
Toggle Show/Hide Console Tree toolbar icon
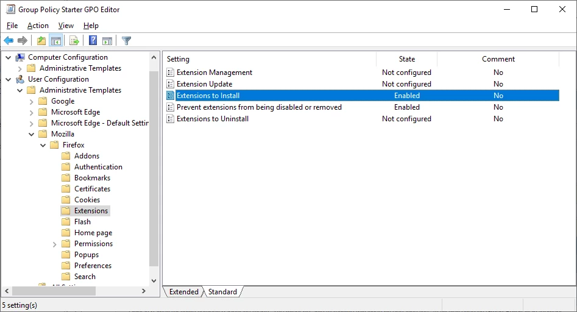click(56, 40)
